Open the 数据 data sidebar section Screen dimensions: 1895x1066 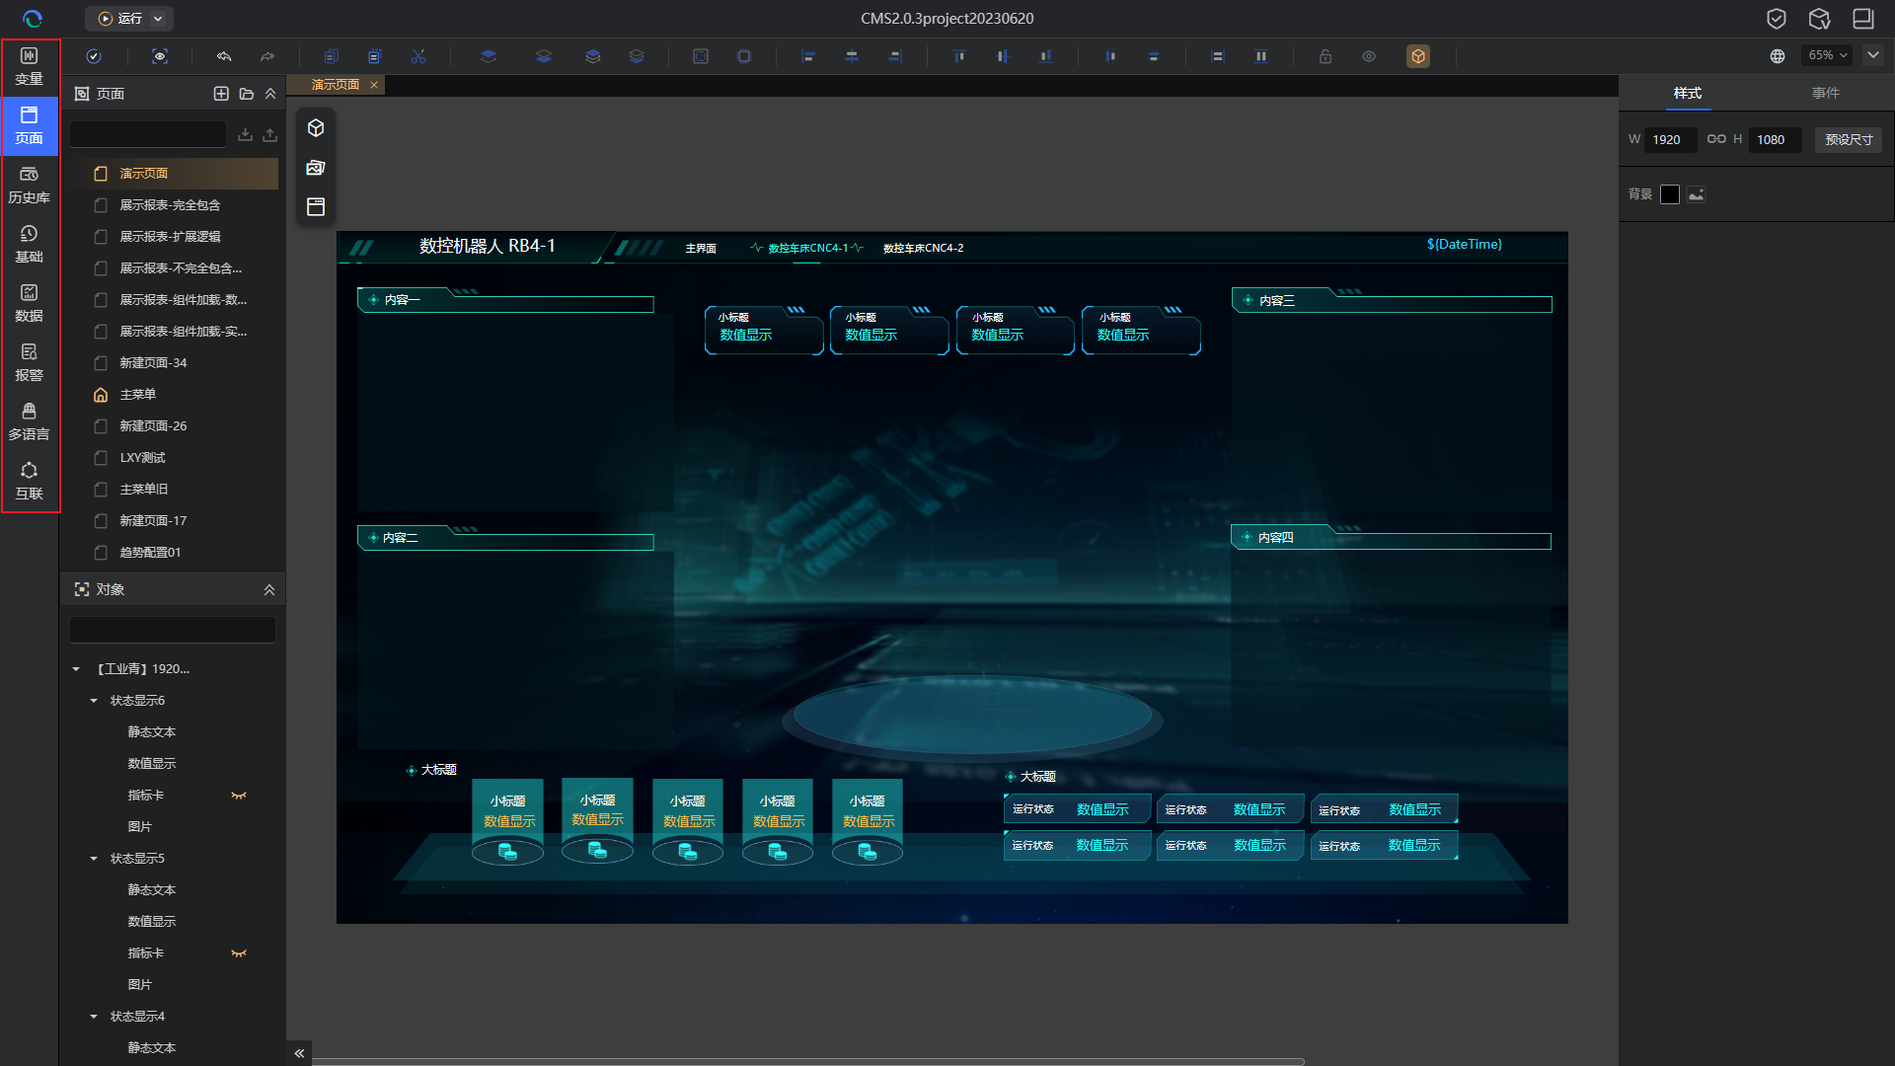point(30,303)
